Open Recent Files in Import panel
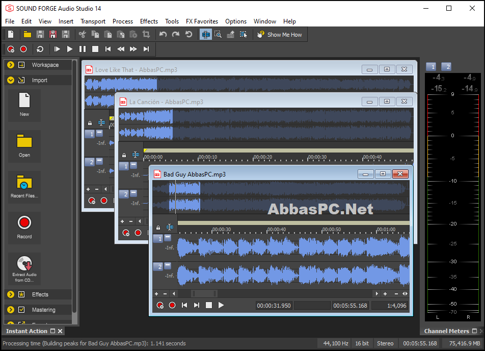The height and width of the screenshot is (351, 485). pos(24,187)
